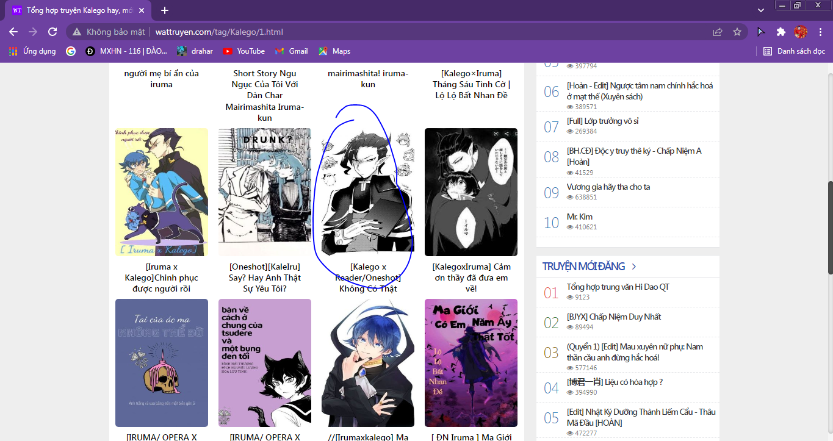Viewport: 833px width, 441px height.
Task: Click view count 638851 under story 09
Action: [582, 198]
